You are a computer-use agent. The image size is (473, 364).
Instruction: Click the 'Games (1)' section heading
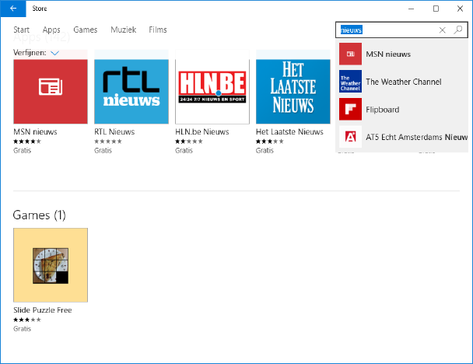click(39, 215)
